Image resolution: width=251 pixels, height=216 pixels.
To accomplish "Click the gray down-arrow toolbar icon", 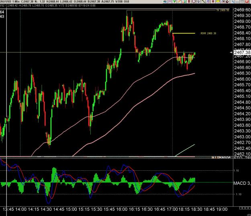I will [198, 2].
